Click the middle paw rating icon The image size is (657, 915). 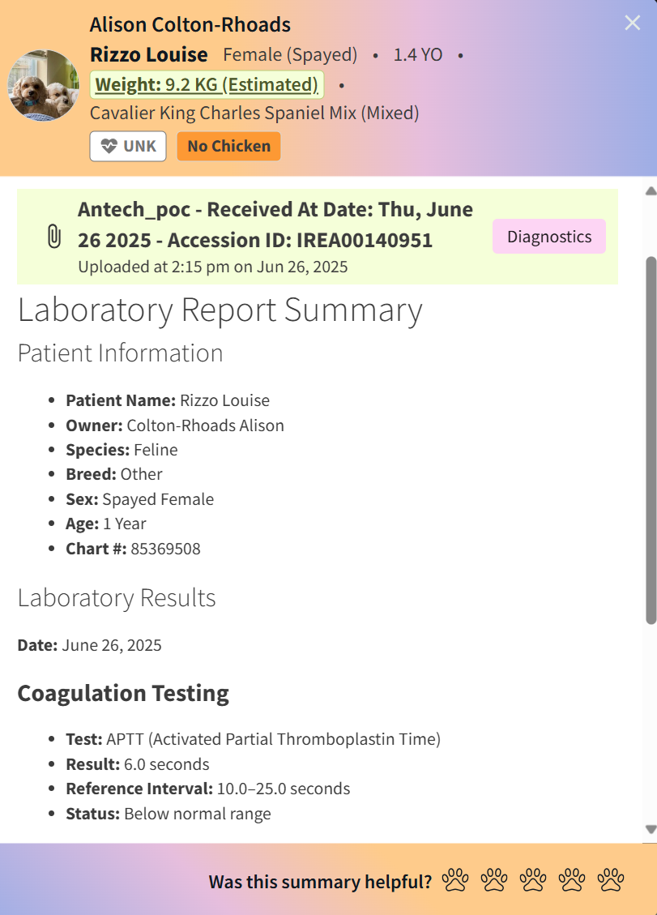(532, 880)
